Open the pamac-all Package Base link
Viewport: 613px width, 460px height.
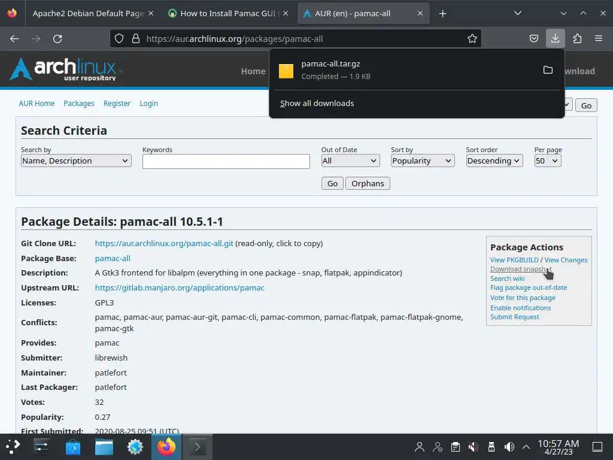113,258
